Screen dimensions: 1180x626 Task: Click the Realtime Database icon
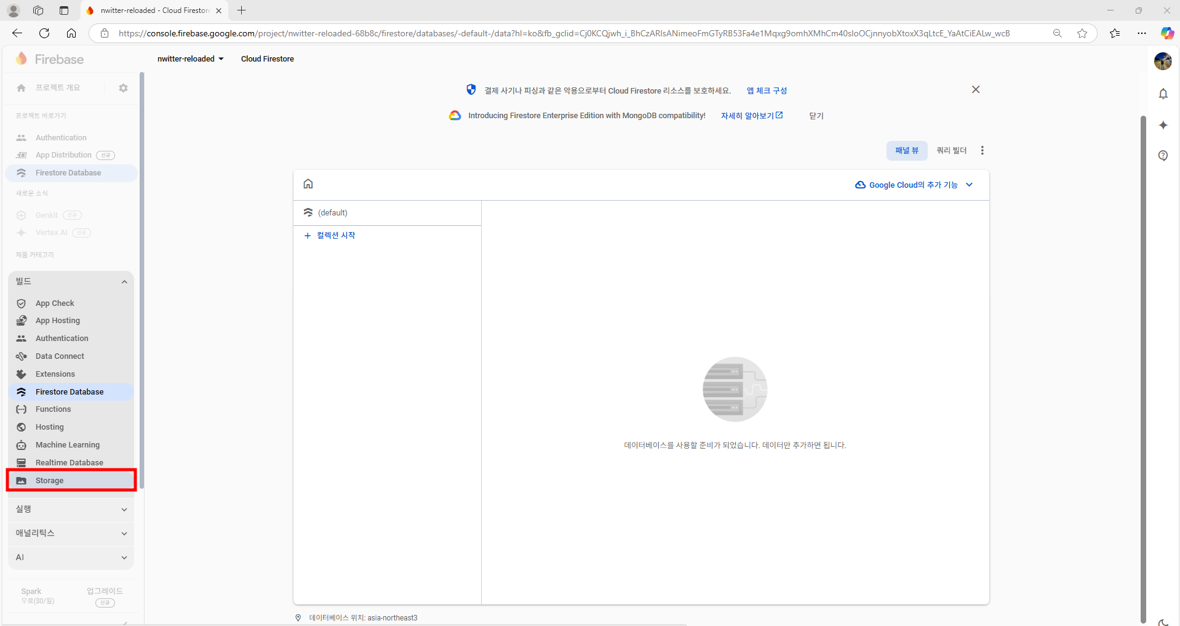22,463
